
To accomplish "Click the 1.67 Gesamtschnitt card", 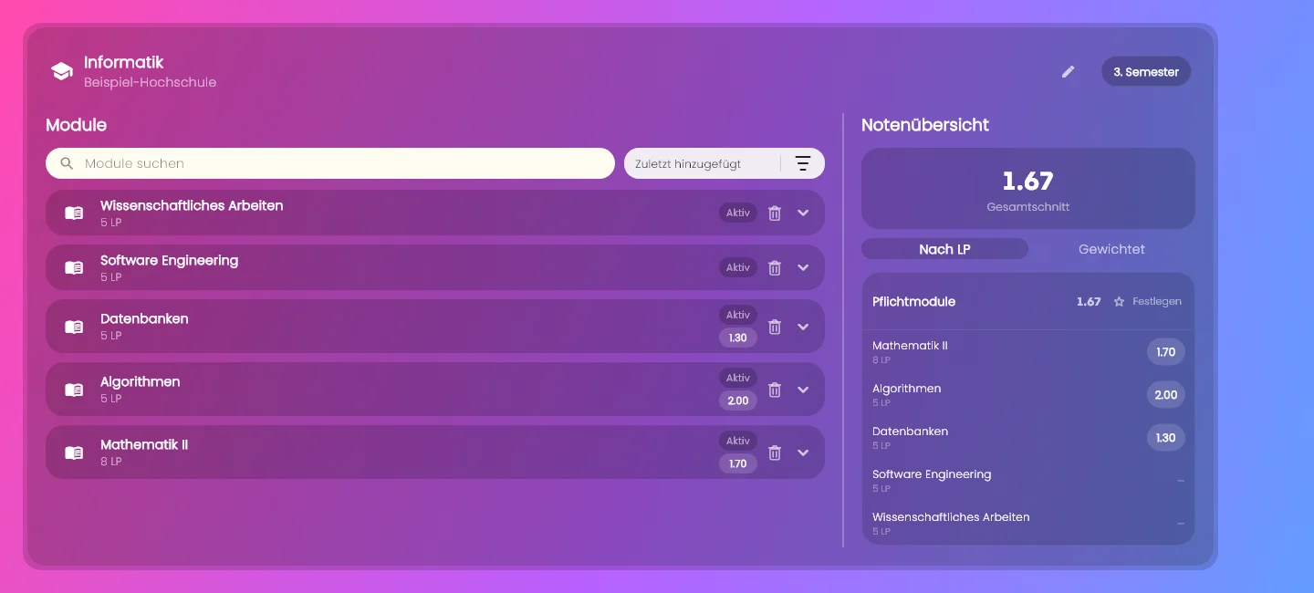I will coord(1028,189).
